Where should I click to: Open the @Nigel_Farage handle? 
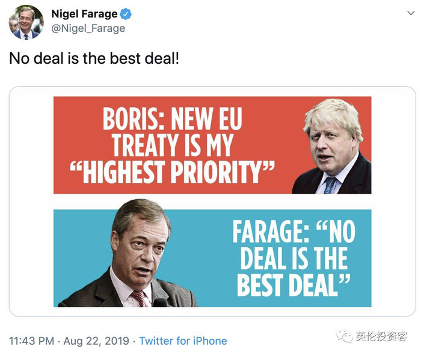(x=88, y=28)
